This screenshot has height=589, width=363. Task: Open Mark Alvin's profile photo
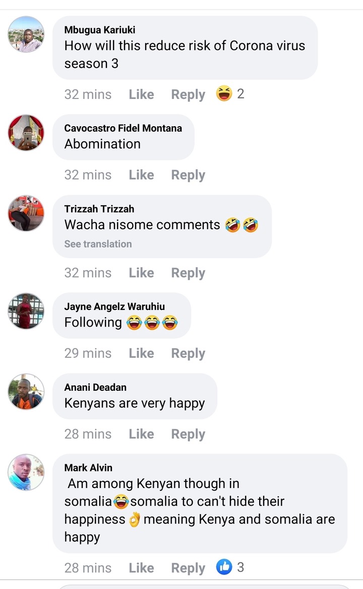26,472
